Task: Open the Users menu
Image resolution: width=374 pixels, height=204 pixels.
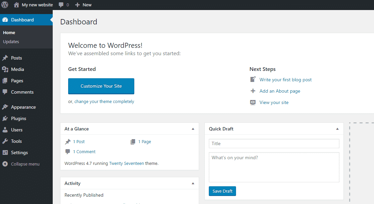Action: (x=17, y=130)
